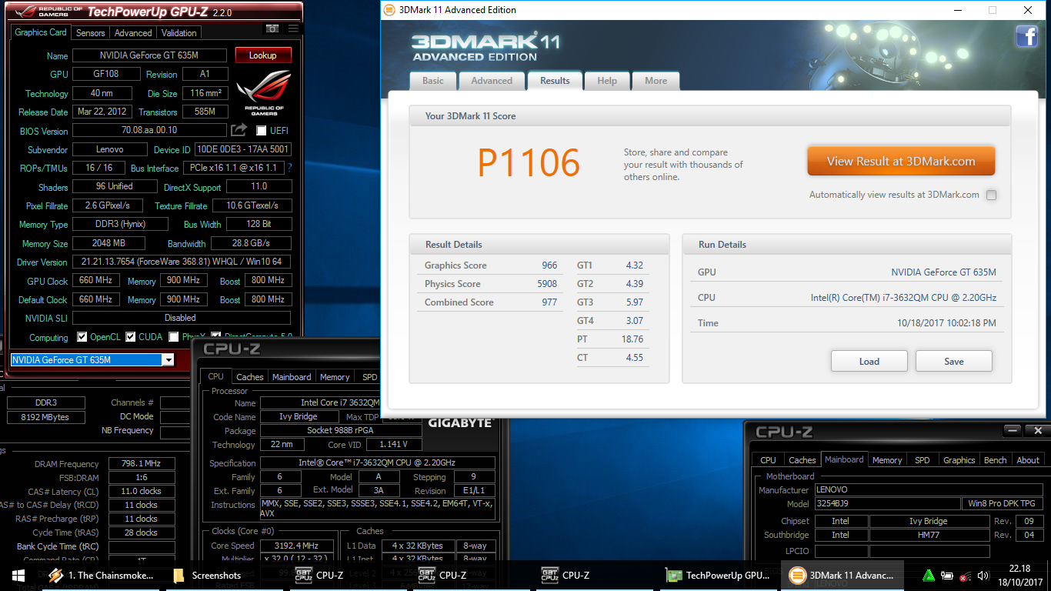Viewport: 1051px width, 591px height.
Task: Select the Results tab in 3DMark 11
Action: pos(555,80)
